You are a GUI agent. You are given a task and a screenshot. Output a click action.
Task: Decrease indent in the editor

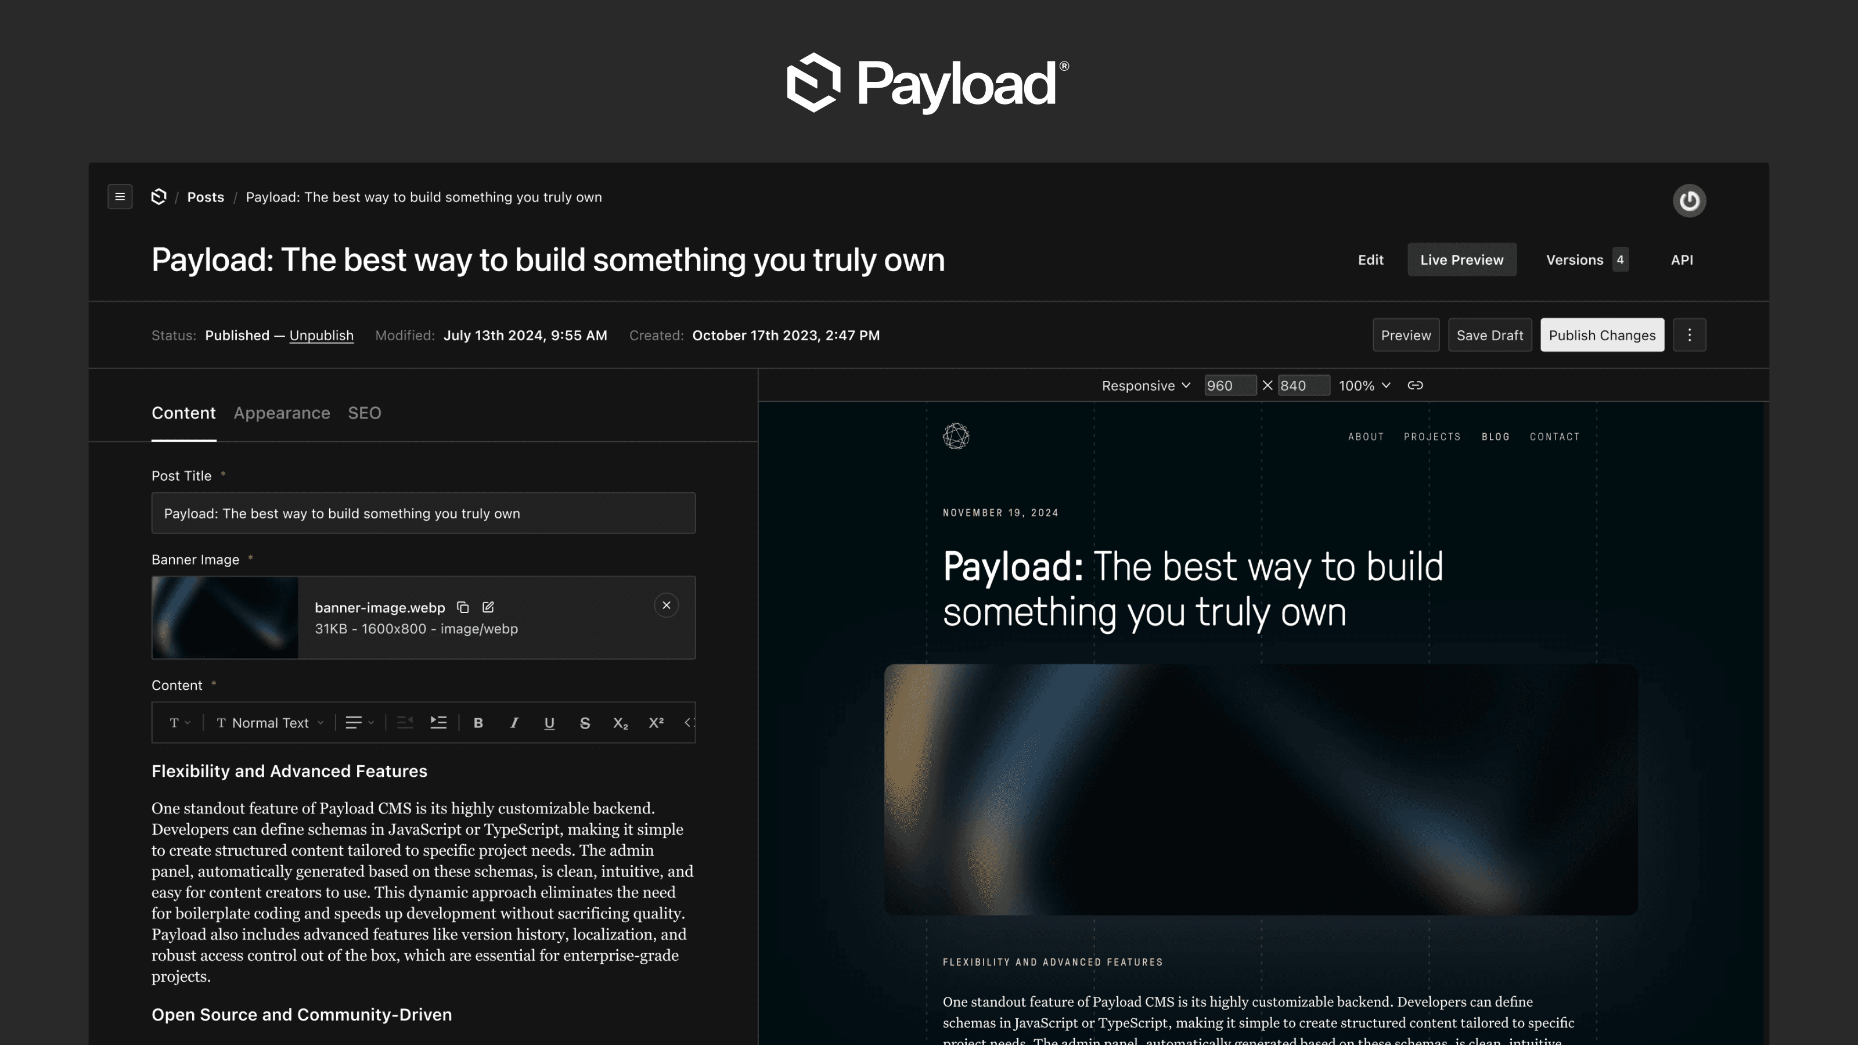point(405,723)
